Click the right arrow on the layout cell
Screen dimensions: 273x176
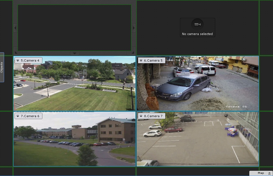tap(133, 28)
